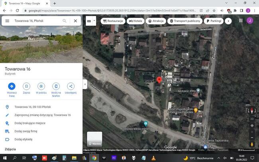The height and width of the screenshot is (162, 259).
Task: Open the Google account avatar in Maps
Action: tap(250, 20)
